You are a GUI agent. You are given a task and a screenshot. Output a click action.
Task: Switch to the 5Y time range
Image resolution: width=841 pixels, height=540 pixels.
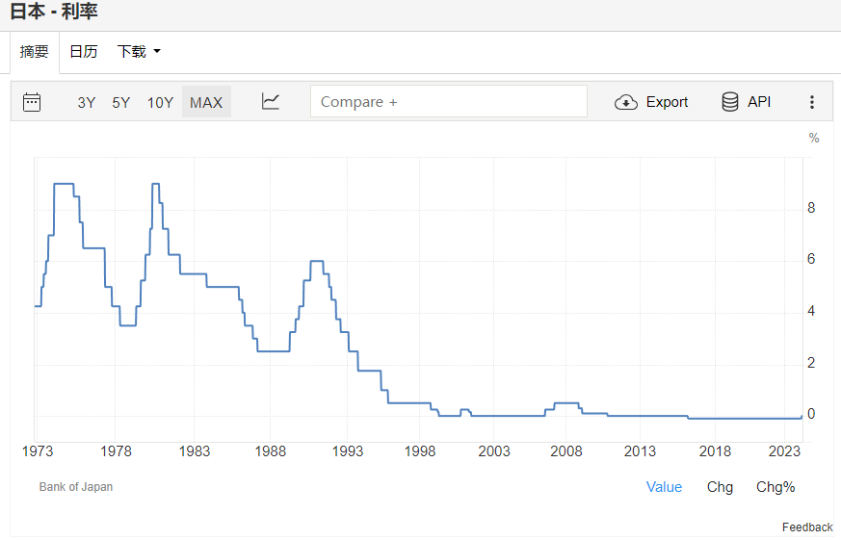(x=120, y=102)
